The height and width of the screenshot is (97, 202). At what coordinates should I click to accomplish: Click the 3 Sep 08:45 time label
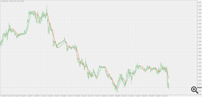(x=118, y=96)
